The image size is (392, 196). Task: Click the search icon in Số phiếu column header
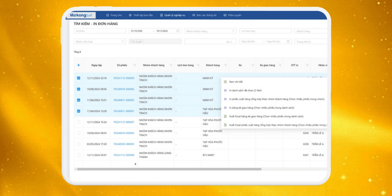tap(134, 65)
